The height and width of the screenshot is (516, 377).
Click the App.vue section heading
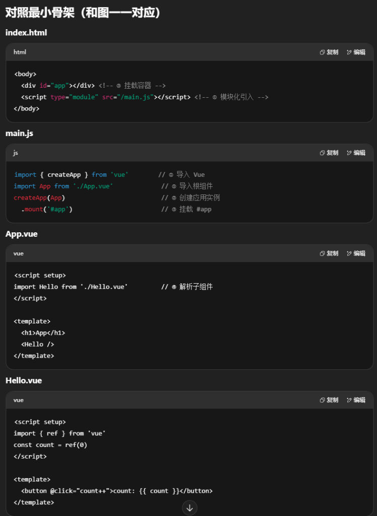[21, 234]
